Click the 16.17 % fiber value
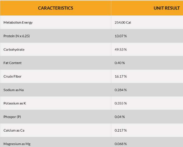Screen dimensions: 183x147 (121, 76)
